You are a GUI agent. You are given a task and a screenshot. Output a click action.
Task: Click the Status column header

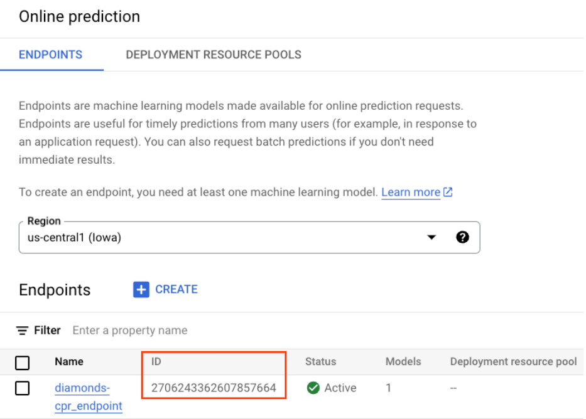pos(320,362)
